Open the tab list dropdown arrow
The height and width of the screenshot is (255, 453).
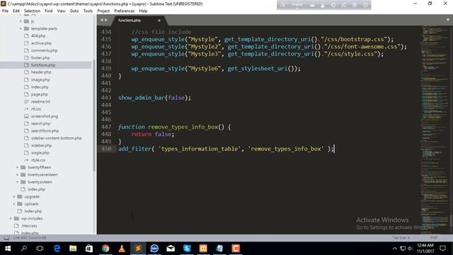pos(448,20)
